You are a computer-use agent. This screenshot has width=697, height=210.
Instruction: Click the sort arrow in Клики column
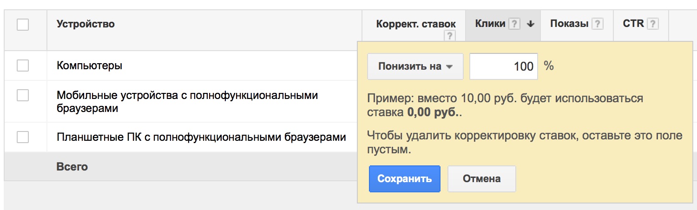pos(531,25)
